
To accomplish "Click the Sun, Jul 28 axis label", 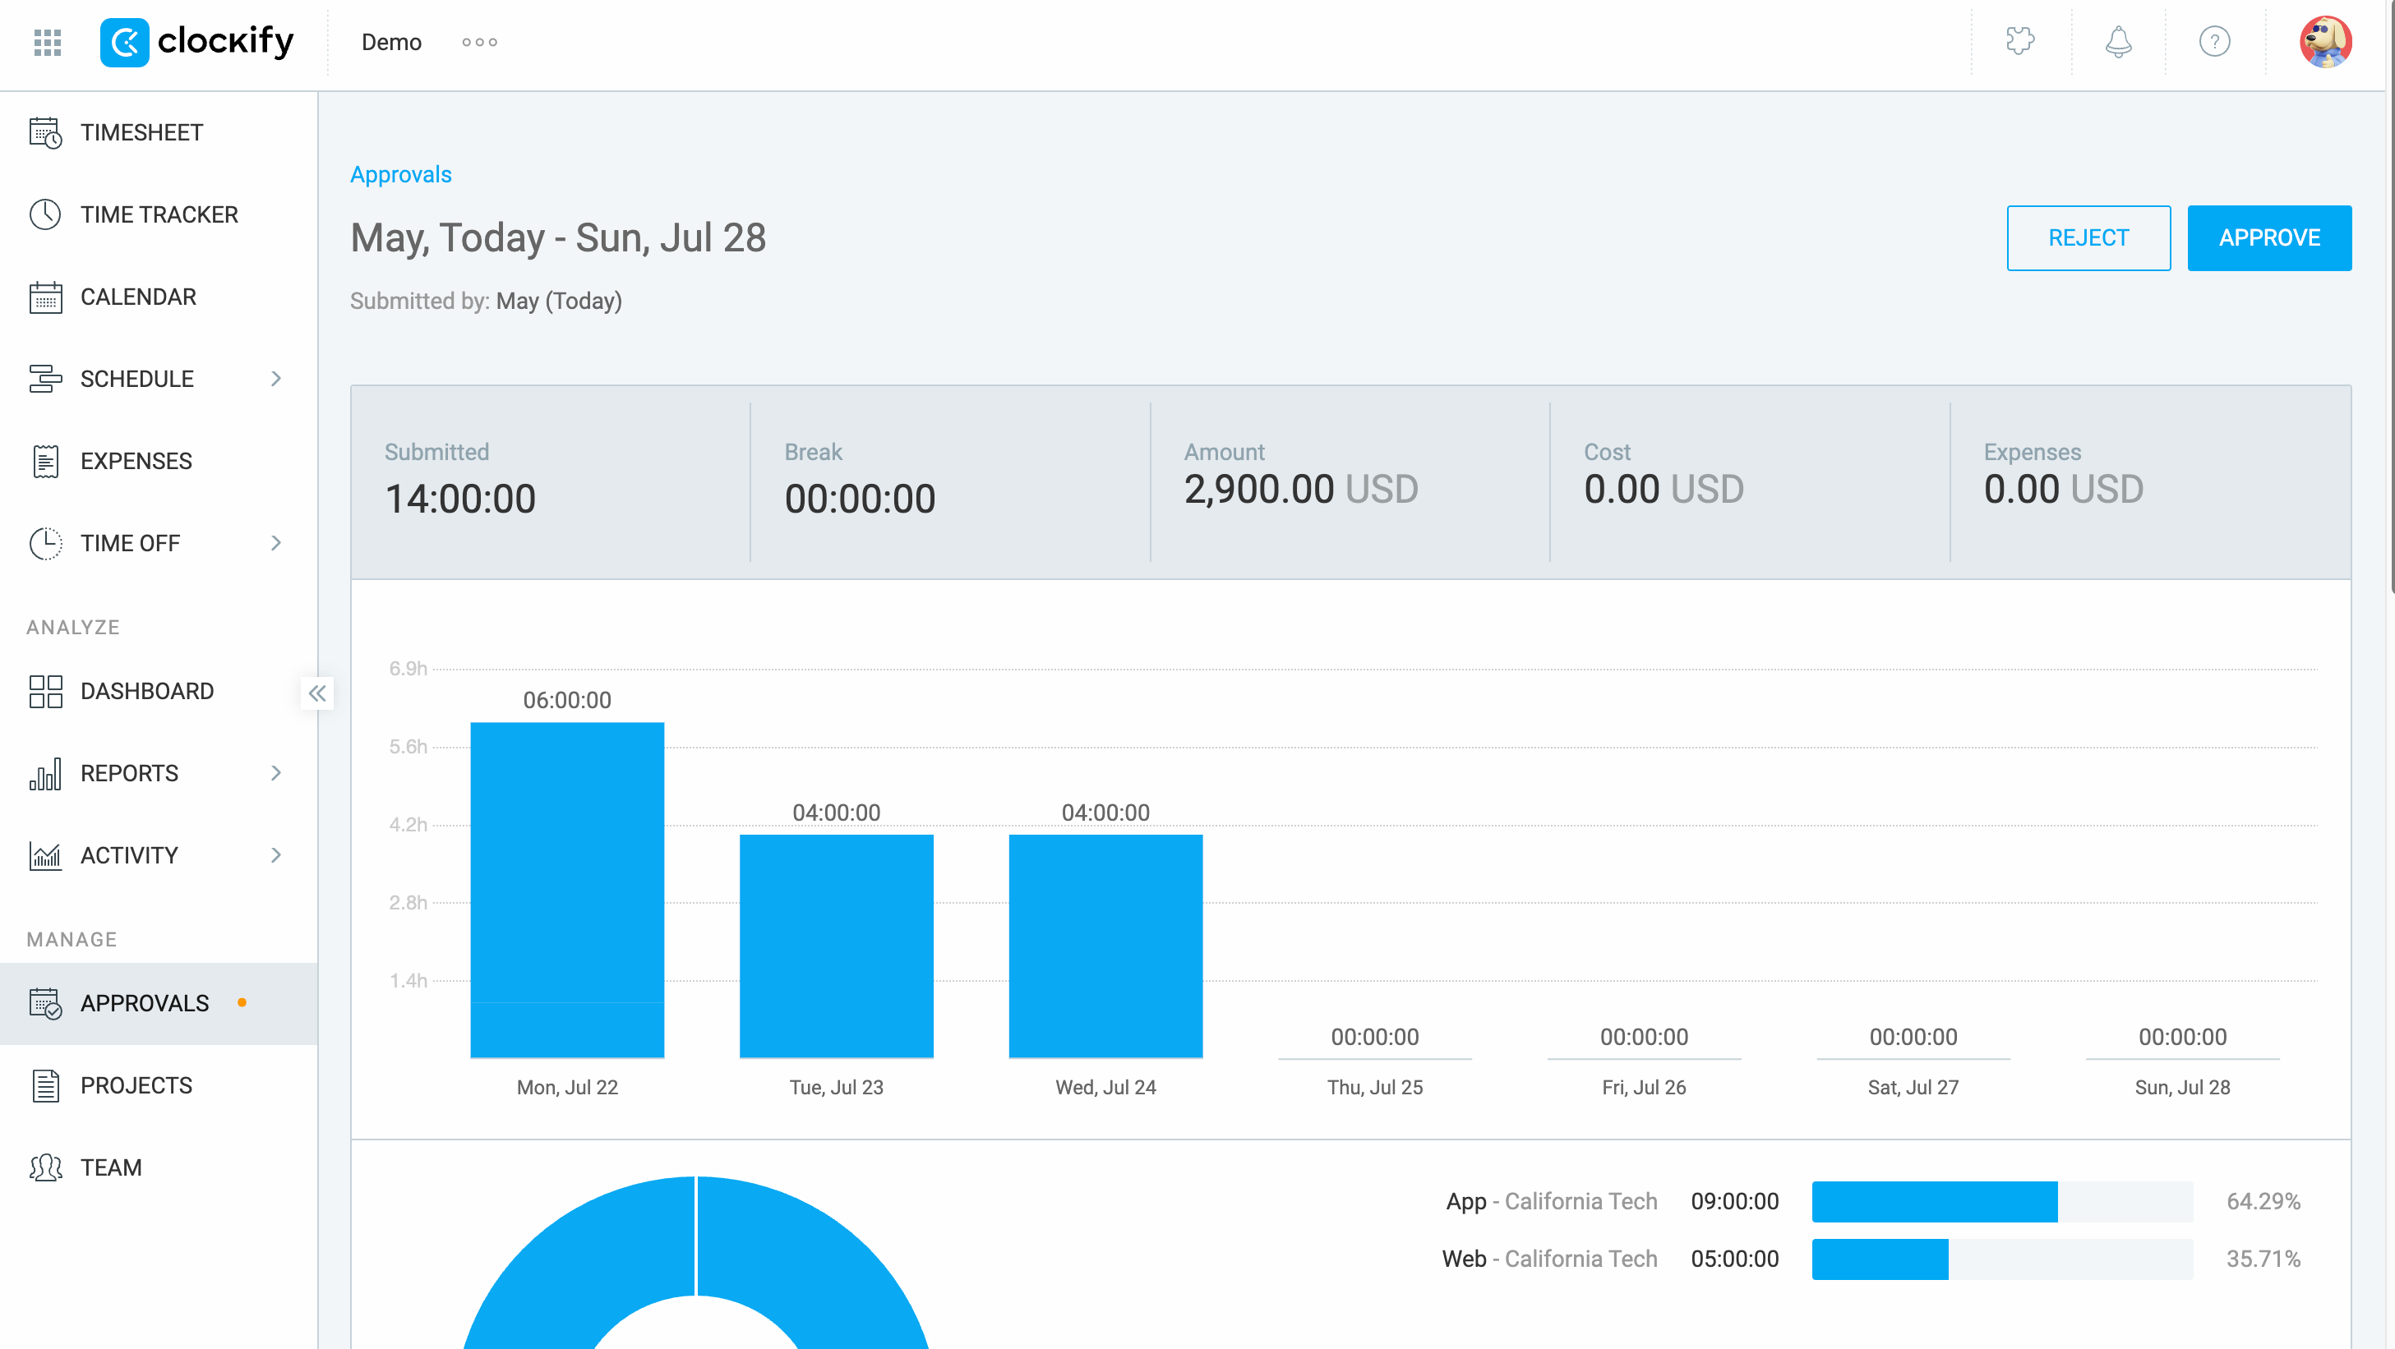I will point(2182,1087).
